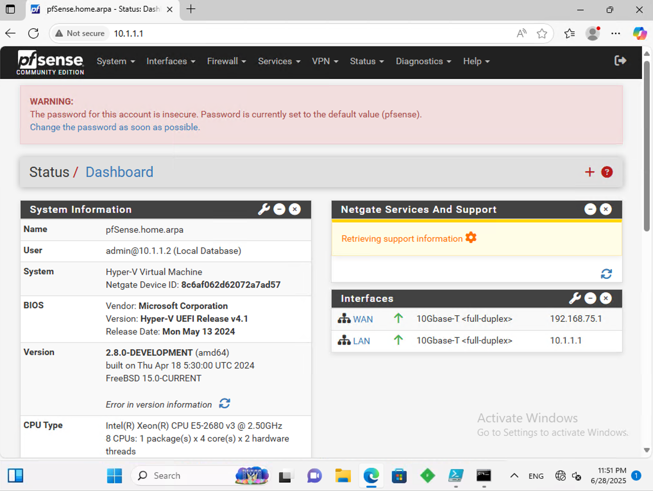The image size is (653, 491).
Task: Open the Firewall dropdown menu
Action: (226, 61)
